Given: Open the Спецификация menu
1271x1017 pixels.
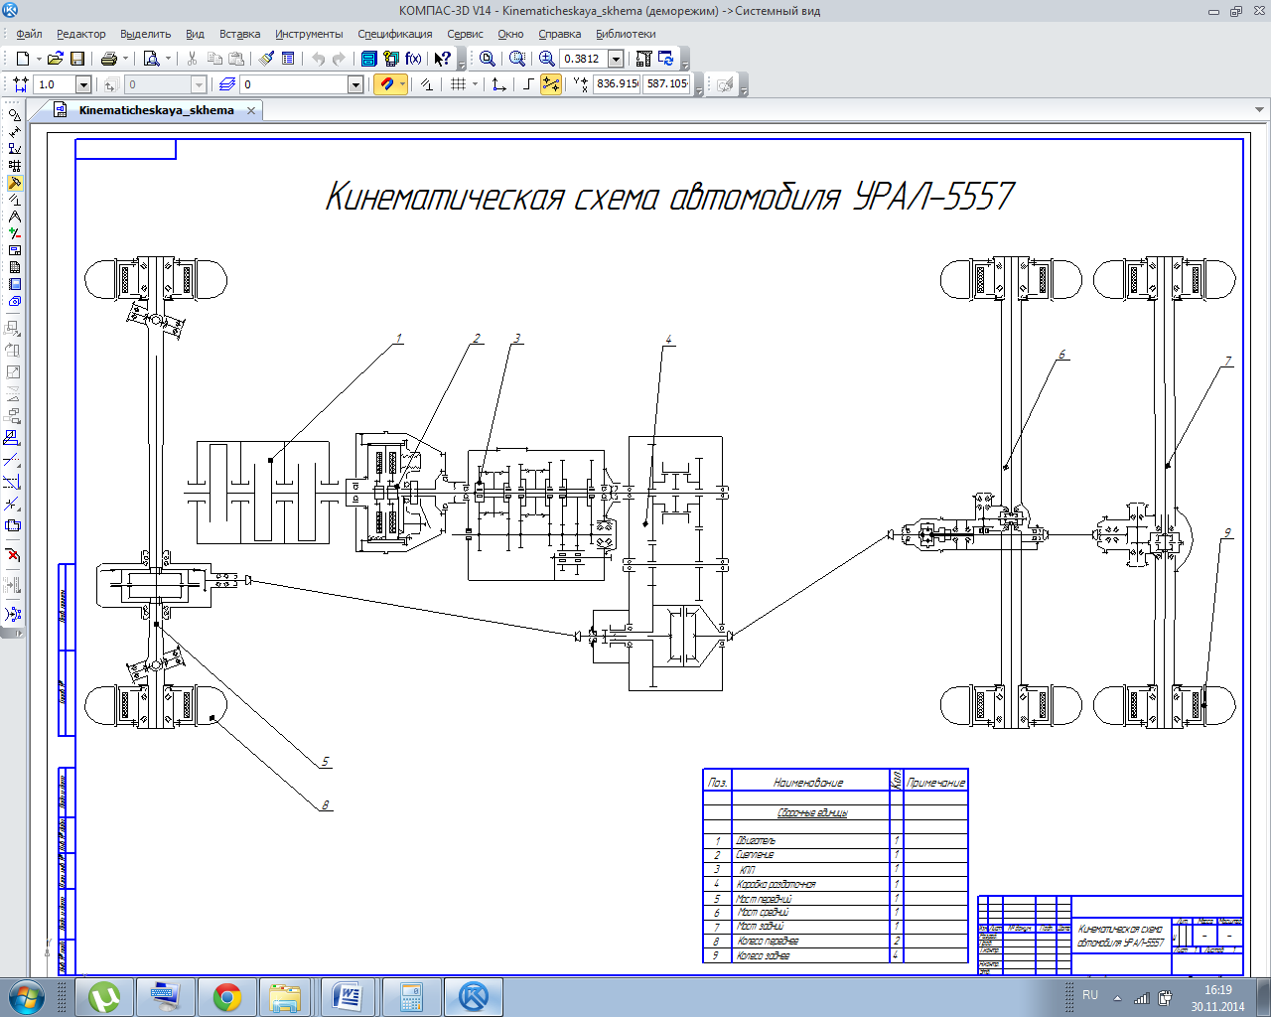Looking at the screenshot, I should pos(395,34).
